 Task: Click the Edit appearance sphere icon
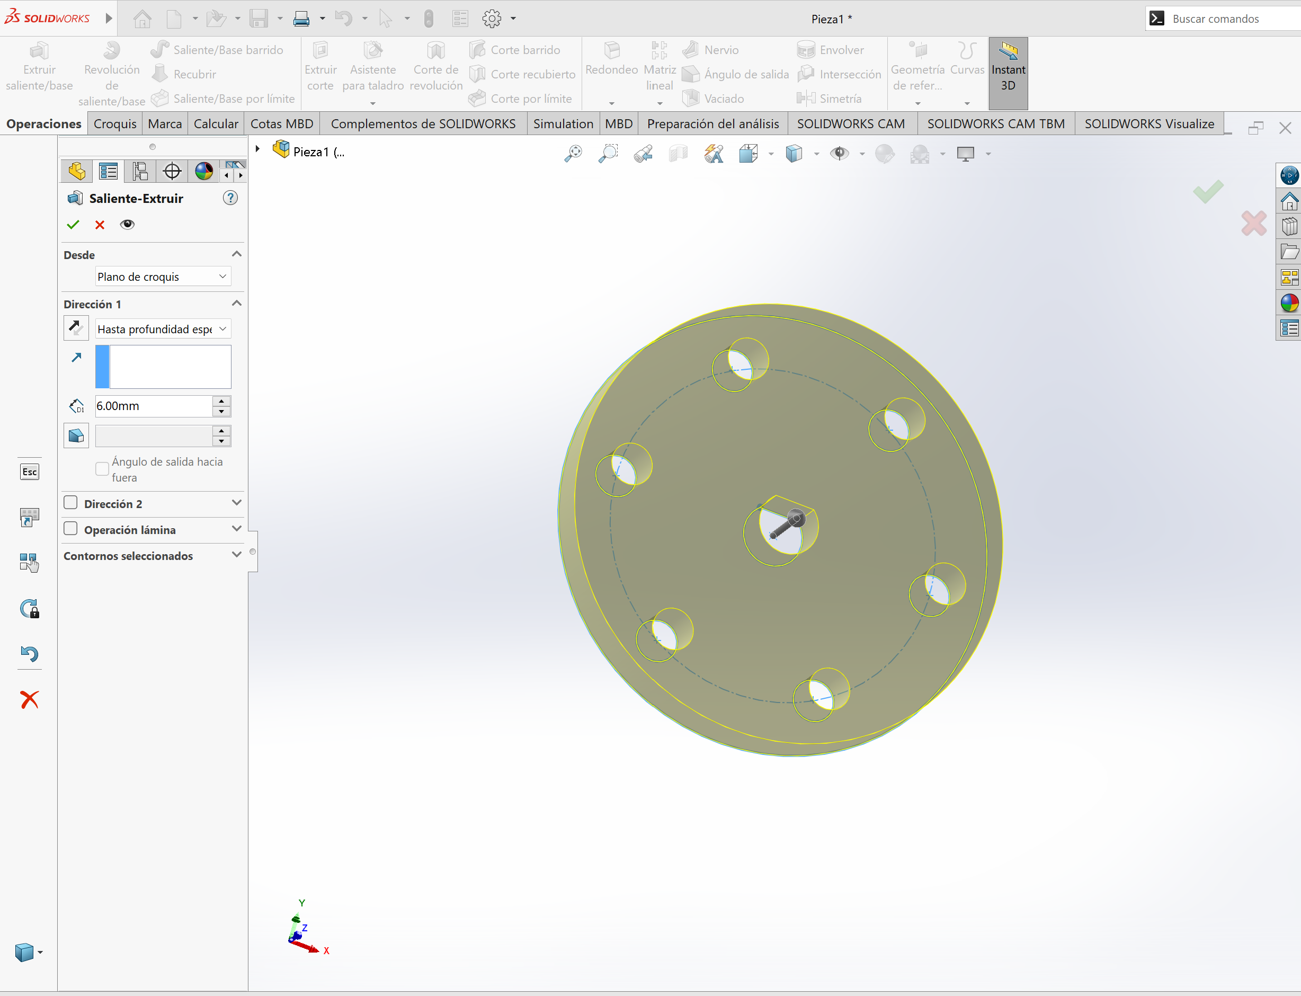click(884, 154)
